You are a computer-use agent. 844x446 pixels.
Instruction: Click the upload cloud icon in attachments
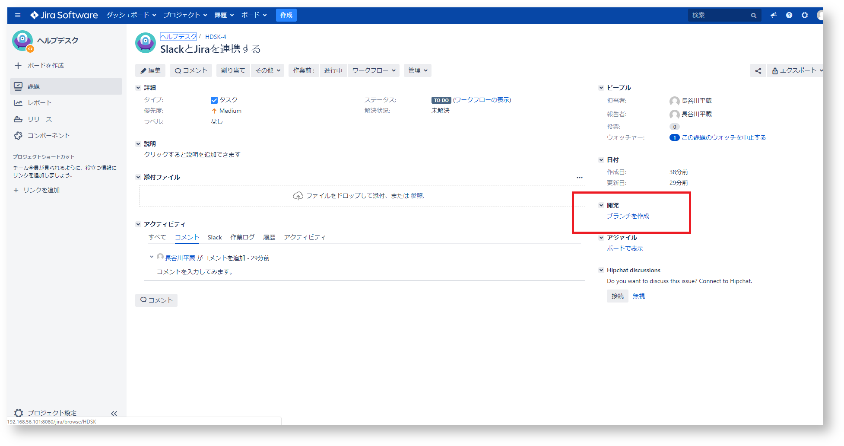tap(298, 196)
